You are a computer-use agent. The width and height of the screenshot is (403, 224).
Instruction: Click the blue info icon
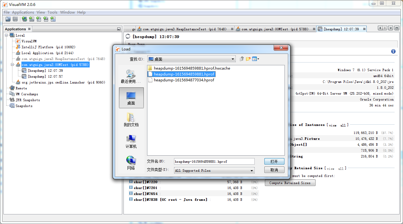[393, 51]
